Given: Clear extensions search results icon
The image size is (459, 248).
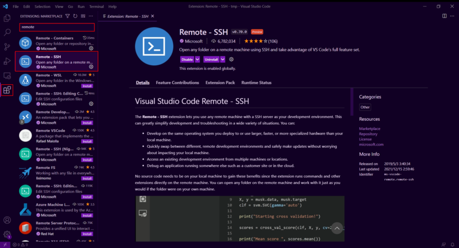Looking at the screenshot, I should 83,16.
